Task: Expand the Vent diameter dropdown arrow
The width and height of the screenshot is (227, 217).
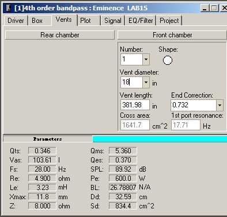Action: pos(146,82)
